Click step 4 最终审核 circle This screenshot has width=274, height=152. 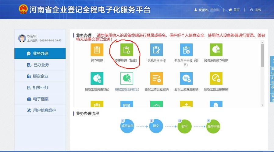click(x=213, y=126)
